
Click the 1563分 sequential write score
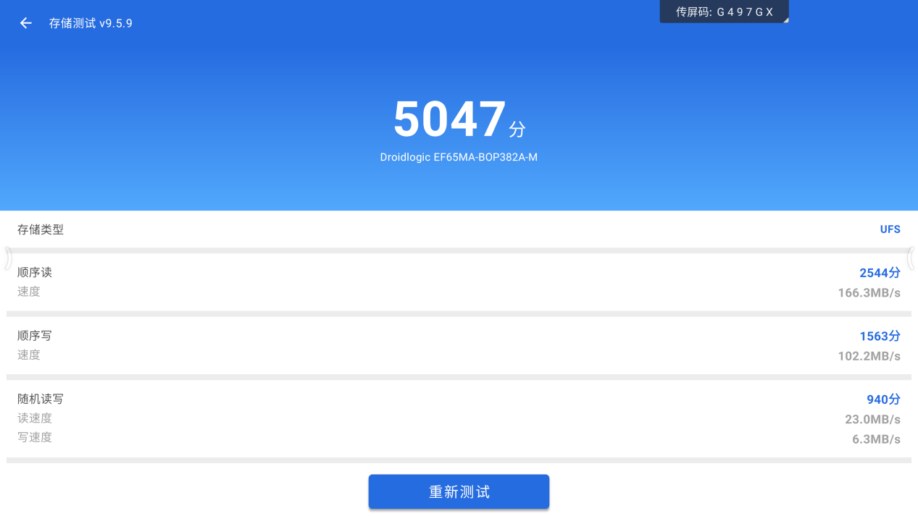pyautogui.click(x=880, y=336)
